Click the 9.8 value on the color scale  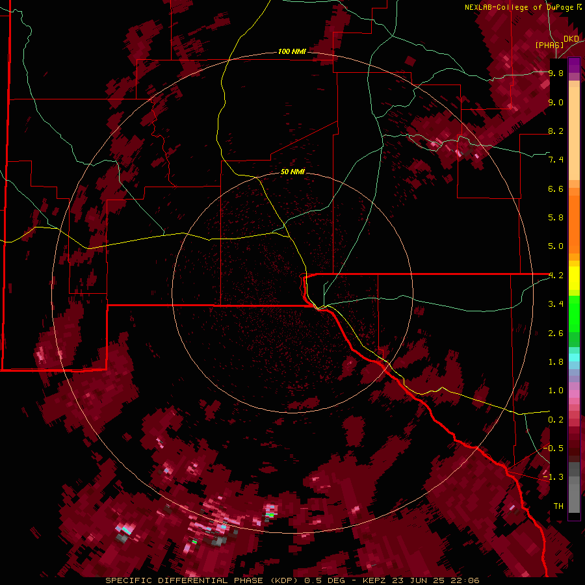pyautogui.click(x=556, y=73)
